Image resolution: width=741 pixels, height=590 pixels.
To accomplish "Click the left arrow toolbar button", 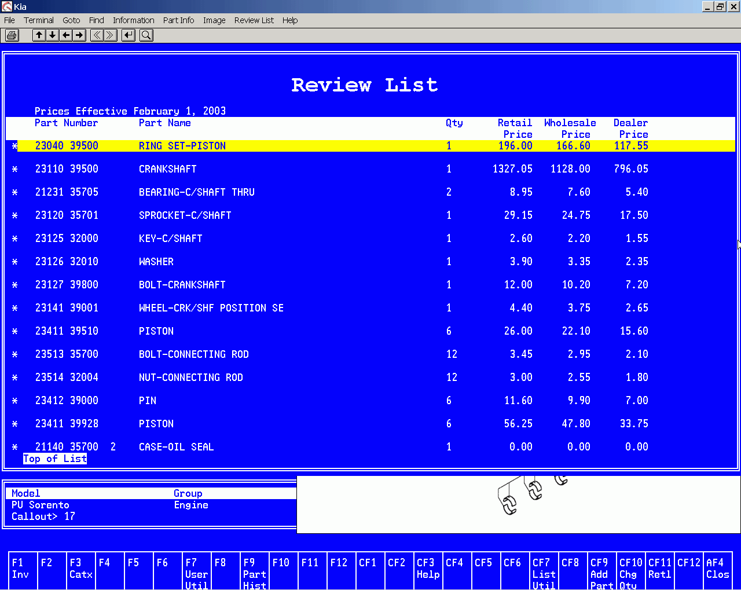I will [x=66, y=35].
